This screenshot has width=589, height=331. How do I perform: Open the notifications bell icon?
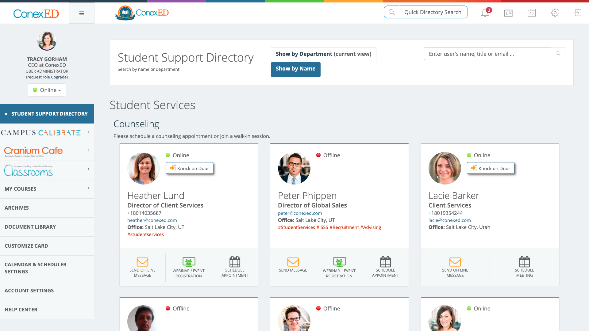pos(485,13)
